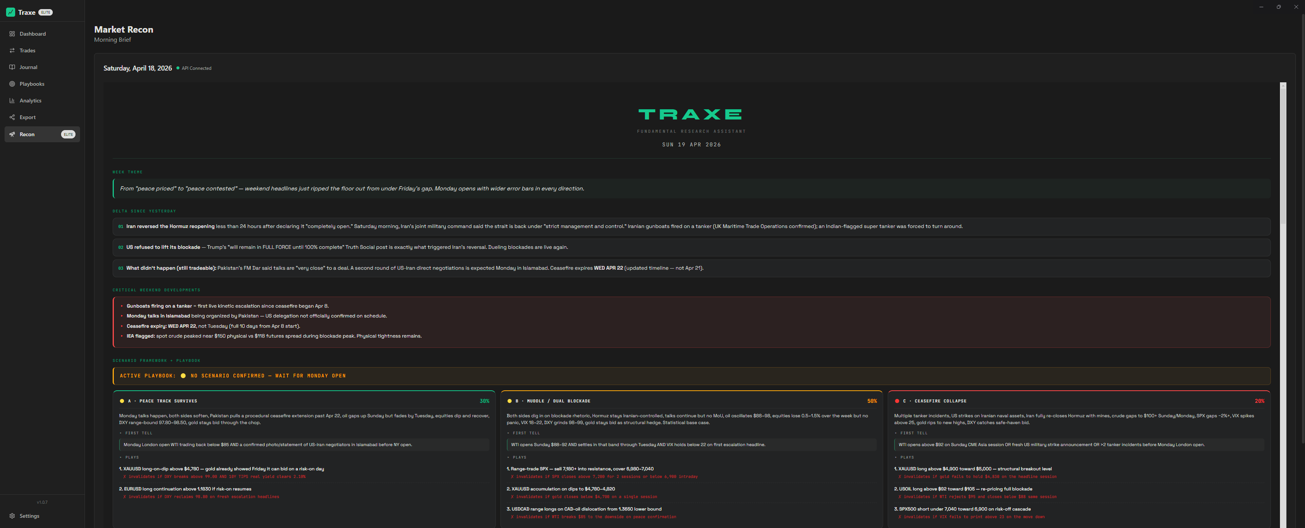Click the 'Gunboats firing on a tanker' bullet
Viewport: 1305px width, 528px height.
(x=228, y=306)
